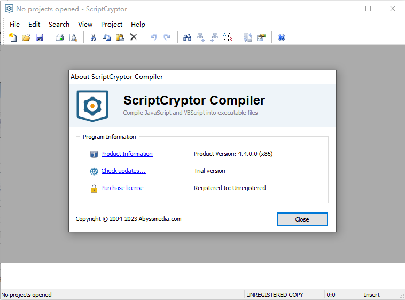Viewport: 405px width, 300px height.
Task: Click the Check updates... link
Action: click(123, 171)
